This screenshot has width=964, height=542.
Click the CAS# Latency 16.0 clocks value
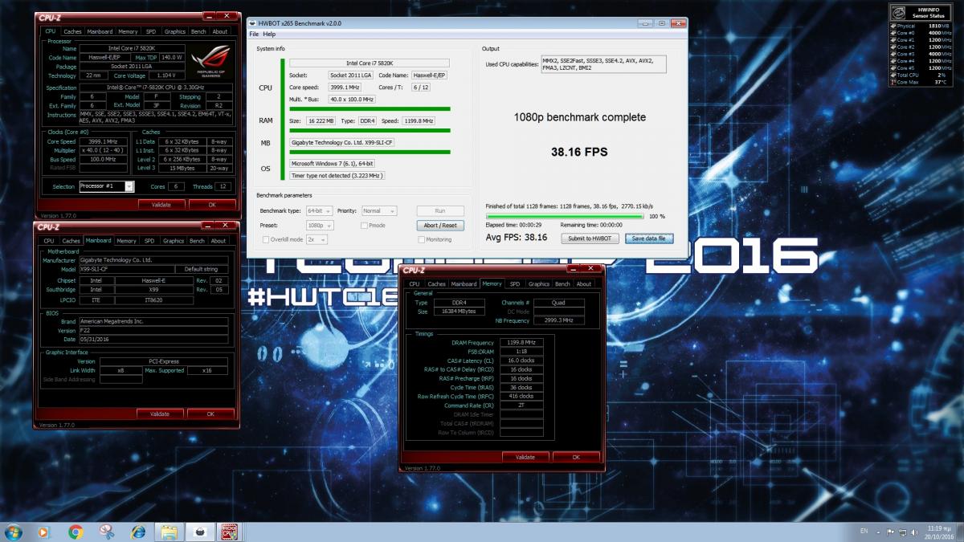pyautogui.click(x=521, y=361)
